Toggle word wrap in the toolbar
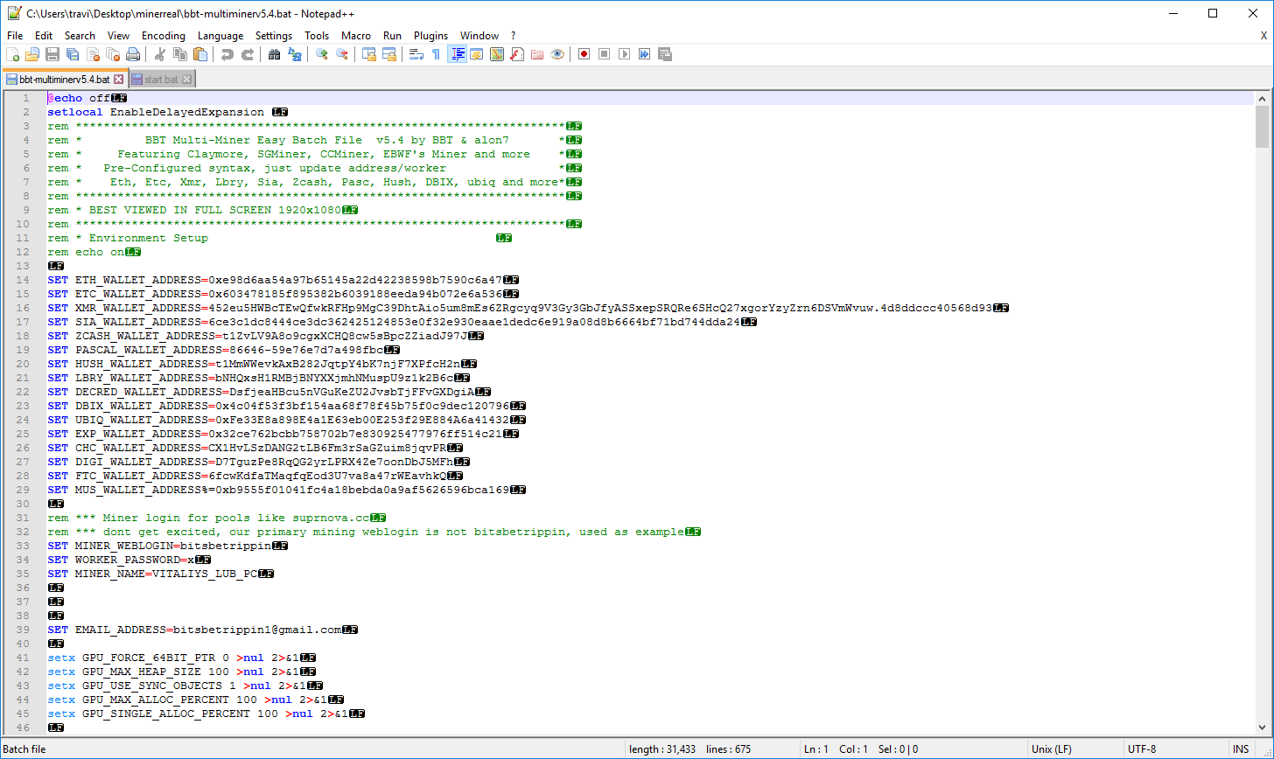This screenshot has width=1274, height=759. click(x=416, y=54)
